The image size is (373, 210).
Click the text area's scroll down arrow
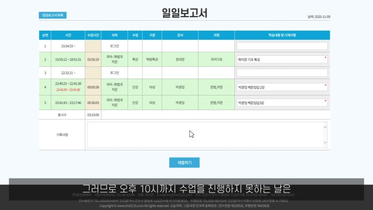[x=325, y=143]
